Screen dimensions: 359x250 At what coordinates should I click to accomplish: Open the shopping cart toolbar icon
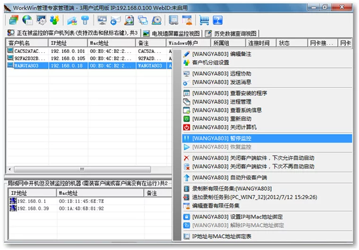tap(204, 20)
